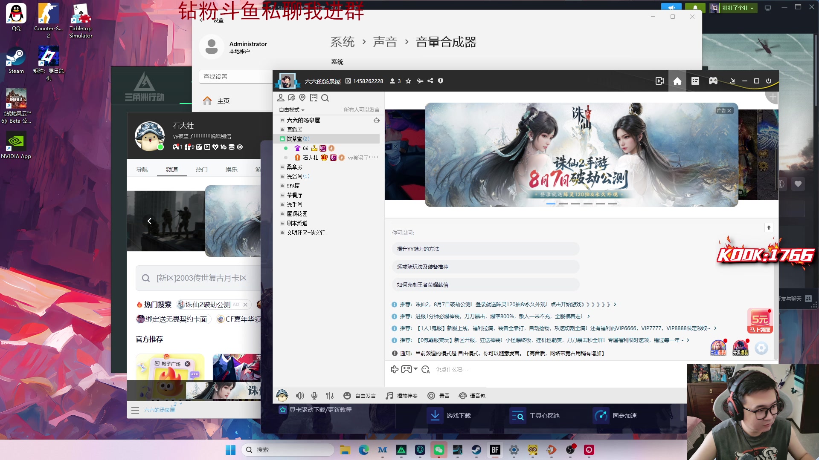Open the gamepad icon in YY header
The height and width of the screenshot is (460, 819).
pos(713,81)
